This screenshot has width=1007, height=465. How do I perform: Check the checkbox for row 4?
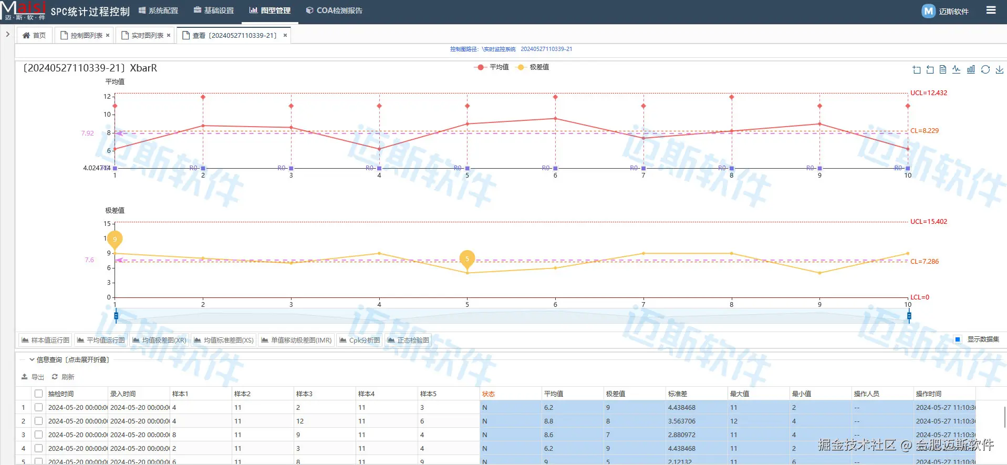click(38, 448)
